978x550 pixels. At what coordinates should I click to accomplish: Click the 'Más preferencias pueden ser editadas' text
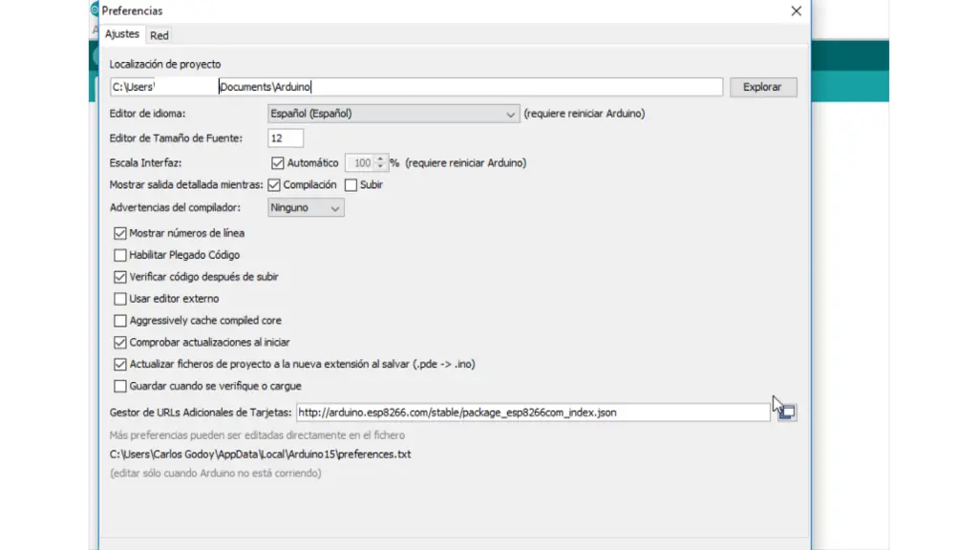click(x=257, y=435)
